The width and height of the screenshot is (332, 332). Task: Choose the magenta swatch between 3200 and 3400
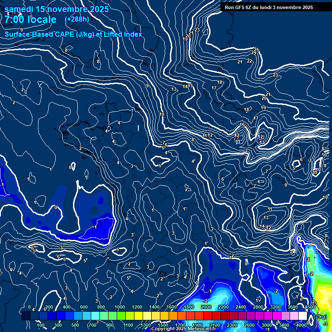pos(277,316)
